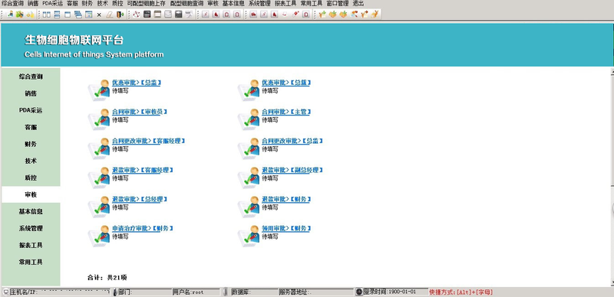Click the black X icon in toolbar
The image size is (614, 297).
[x=99, y=15]
